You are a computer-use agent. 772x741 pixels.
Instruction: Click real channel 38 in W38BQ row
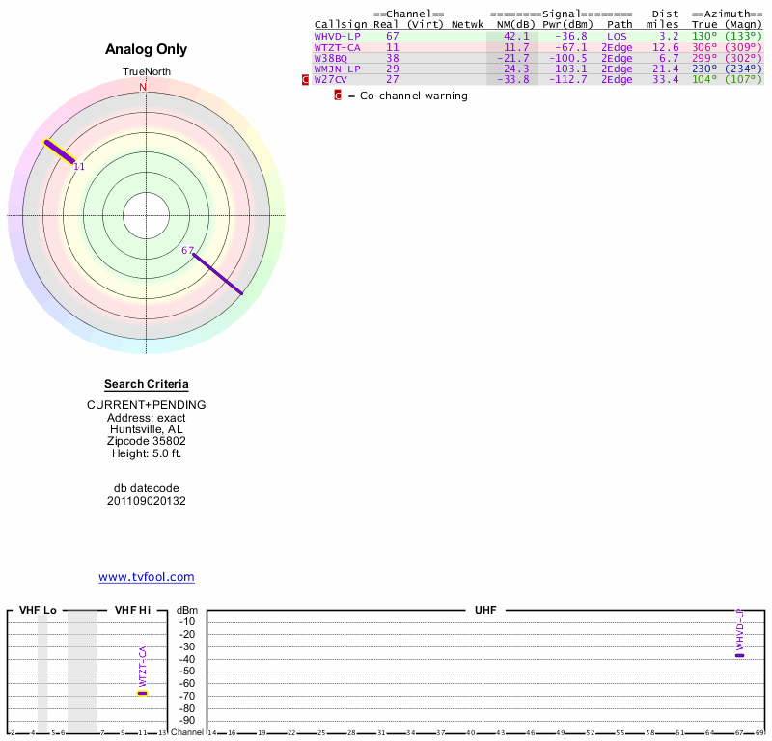[x=393, y=58]
